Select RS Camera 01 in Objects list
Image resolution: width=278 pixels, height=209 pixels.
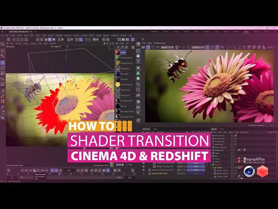(220, 135)
